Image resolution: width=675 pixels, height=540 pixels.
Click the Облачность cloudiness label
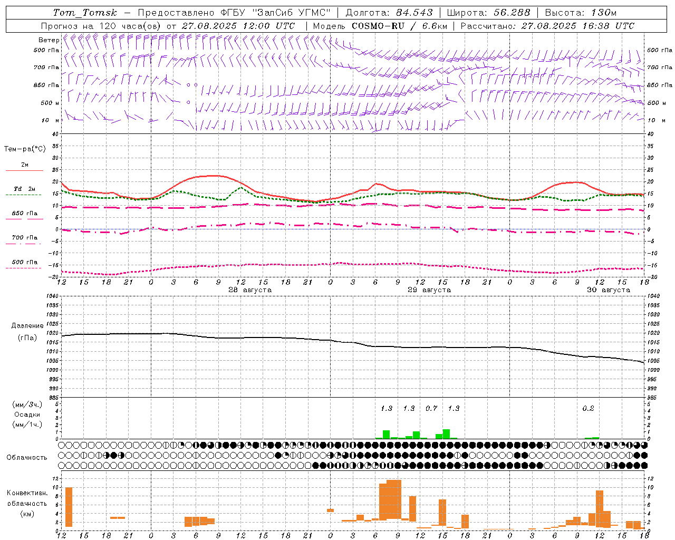(27, 458)
